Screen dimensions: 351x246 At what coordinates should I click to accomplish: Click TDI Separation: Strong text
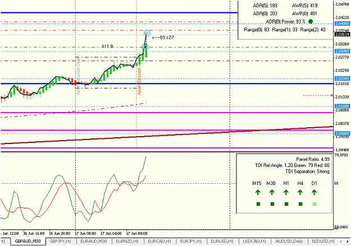[x=308, y=171]
